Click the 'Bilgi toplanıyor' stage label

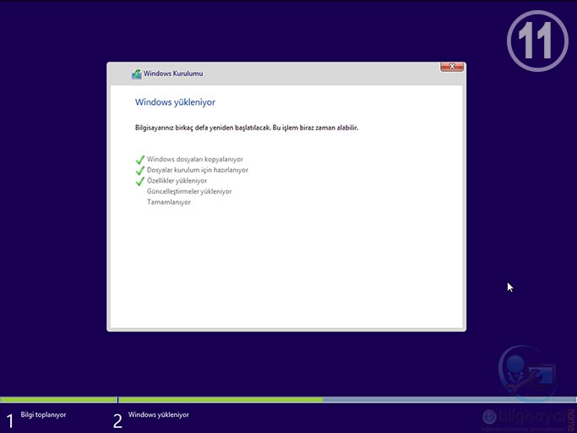pos(43,414)
